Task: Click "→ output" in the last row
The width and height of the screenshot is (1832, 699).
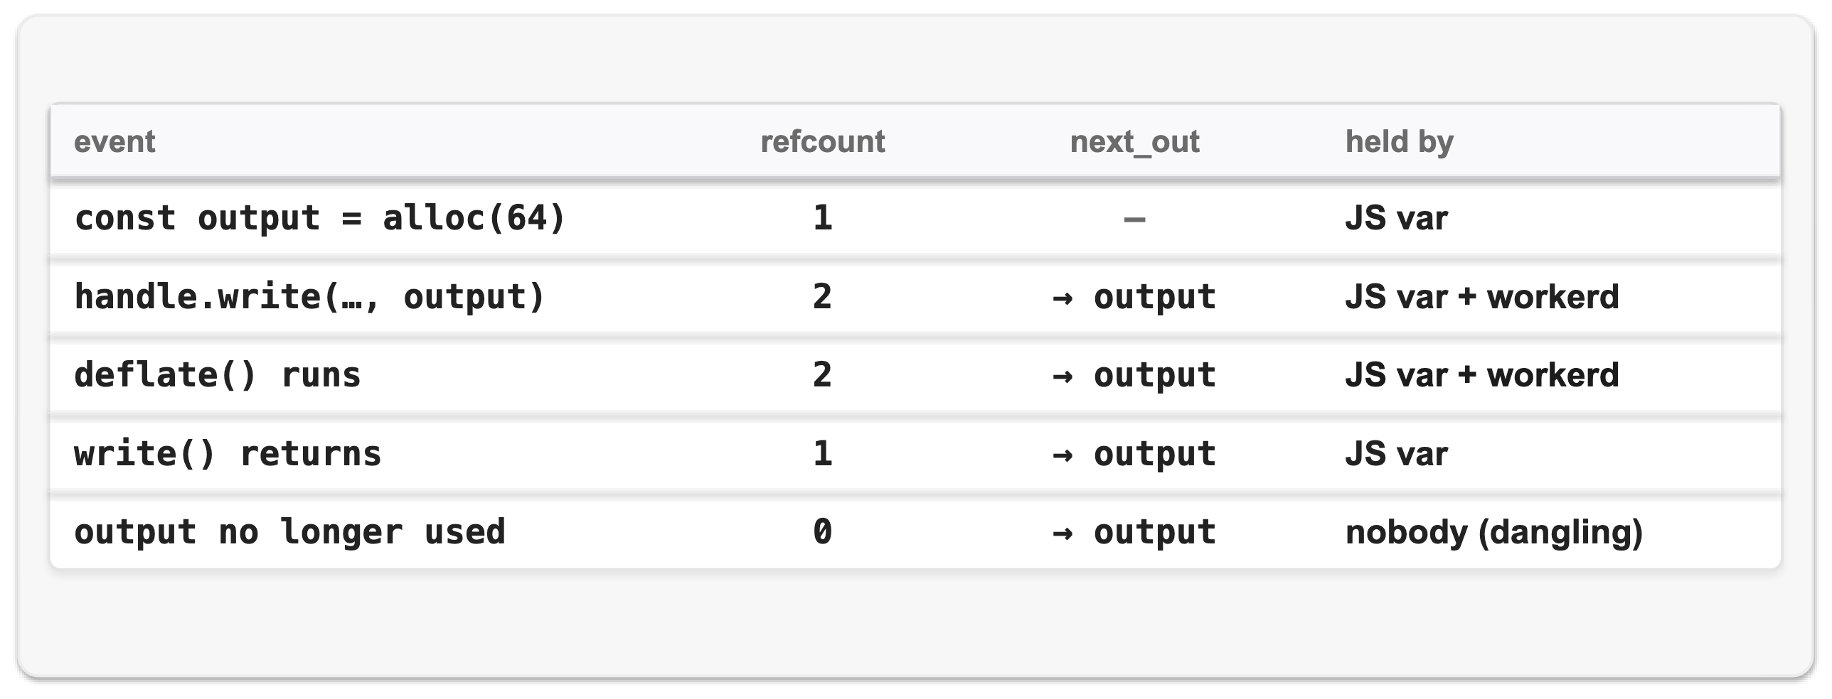Action: (1134, 532)
